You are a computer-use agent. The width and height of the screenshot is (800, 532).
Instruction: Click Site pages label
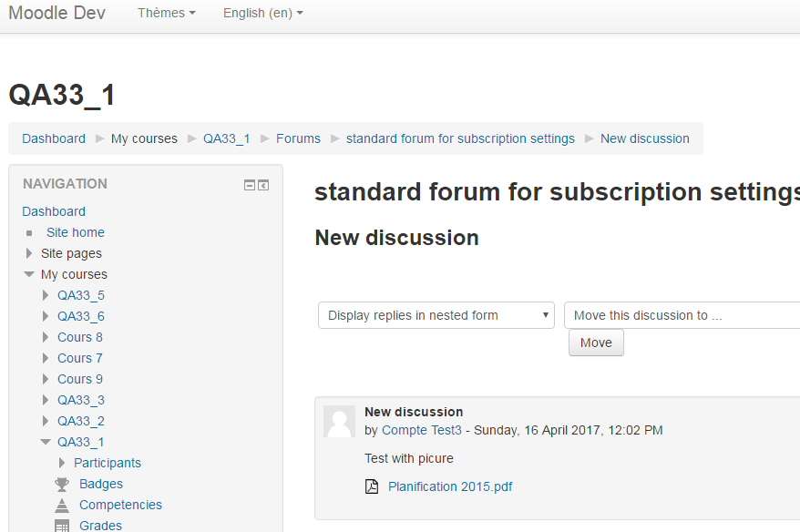[71, 253]
